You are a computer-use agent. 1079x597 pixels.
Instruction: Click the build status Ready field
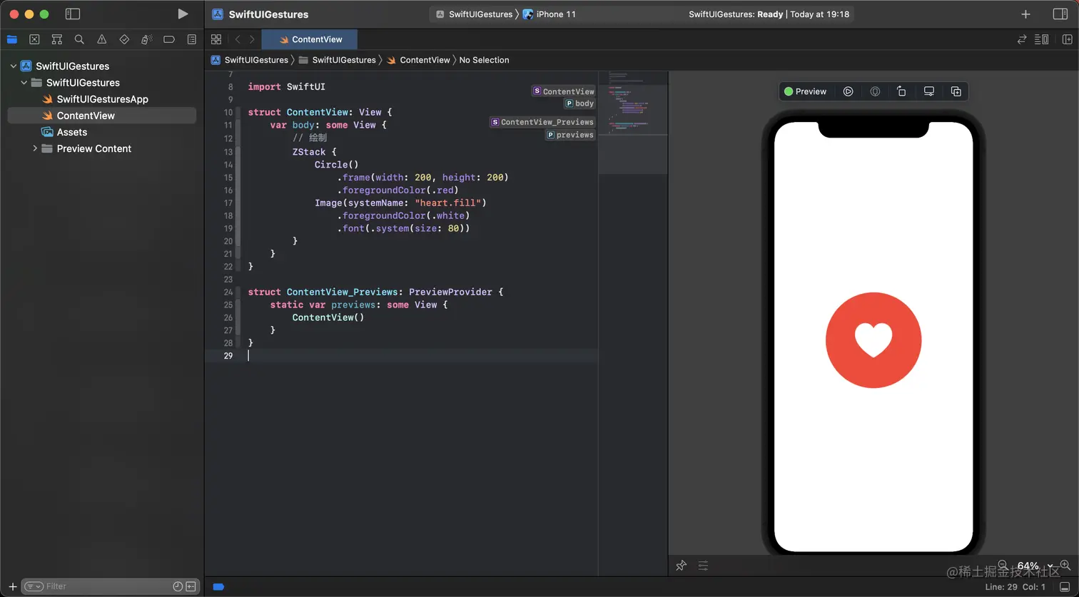click(x=769, y=14)
